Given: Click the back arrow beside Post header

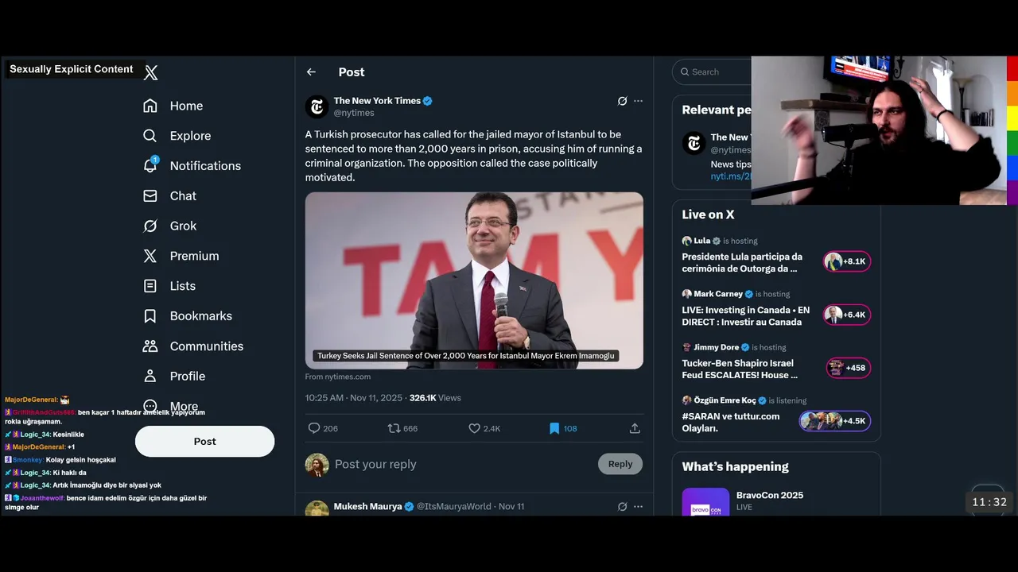Looking at the screenshot, I should 311,72.
